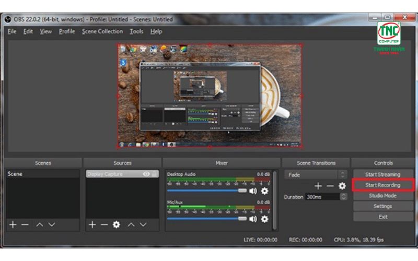Open the Scene Collection menu

point(102,31)
